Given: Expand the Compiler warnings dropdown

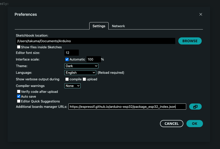Looking at the screenshot, I should pyautogui.click(x=72, y=86).
